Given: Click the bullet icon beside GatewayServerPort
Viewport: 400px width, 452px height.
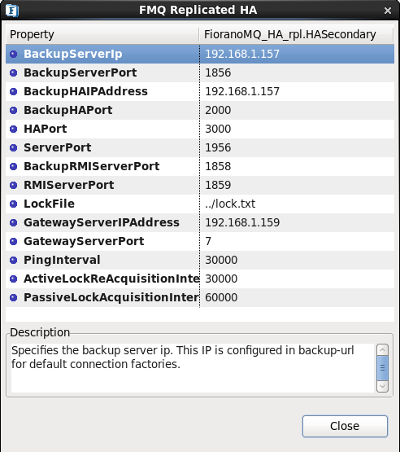Looking at the screenshot, I should coord(14,241).
